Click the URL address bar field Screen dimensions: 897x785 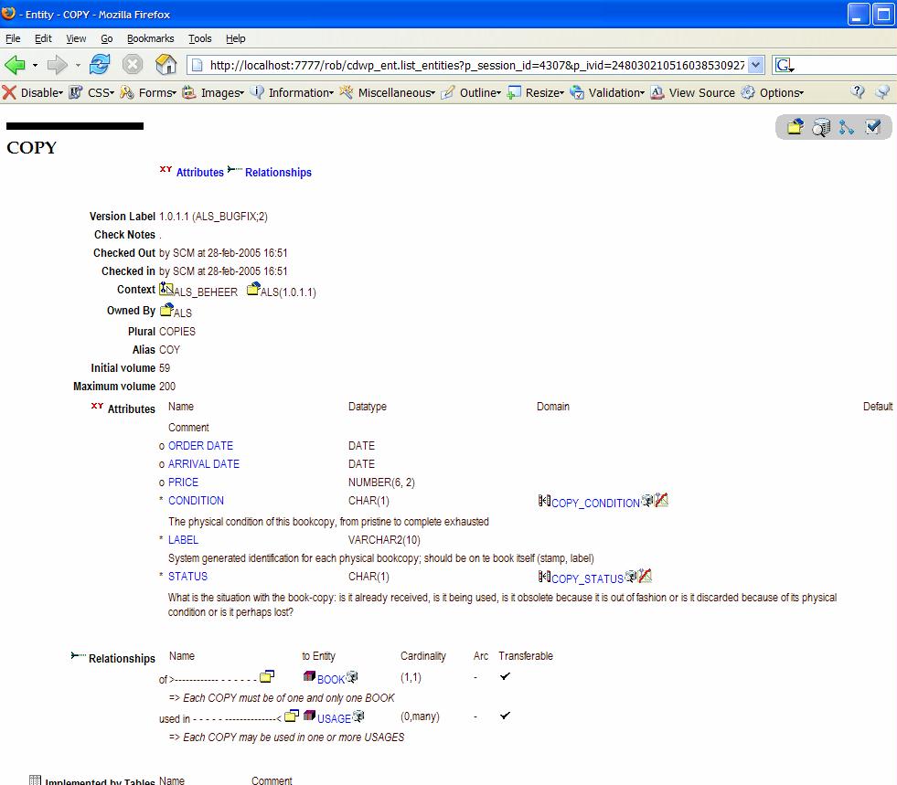point(476,65)
